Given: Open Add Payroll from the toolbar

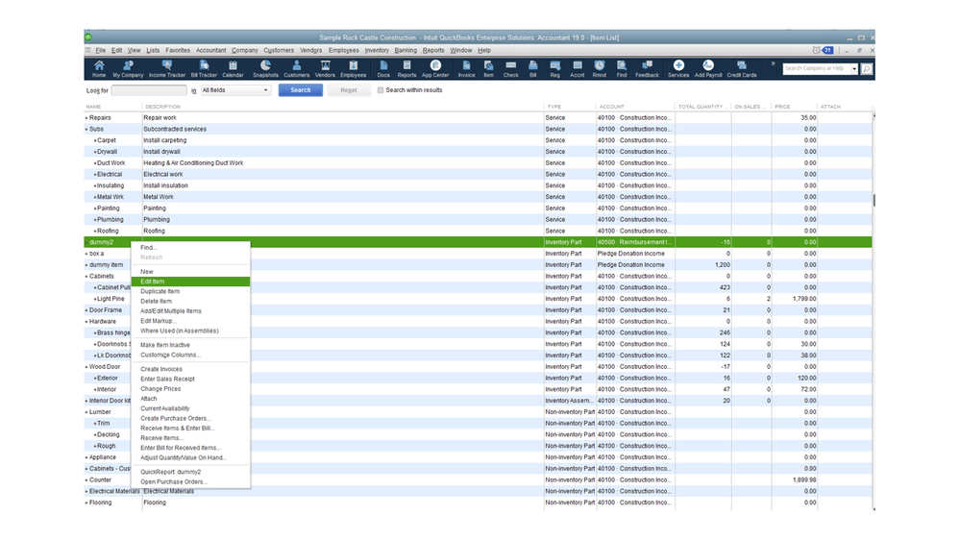Looking at the screenshot, I should click(707, 68).
